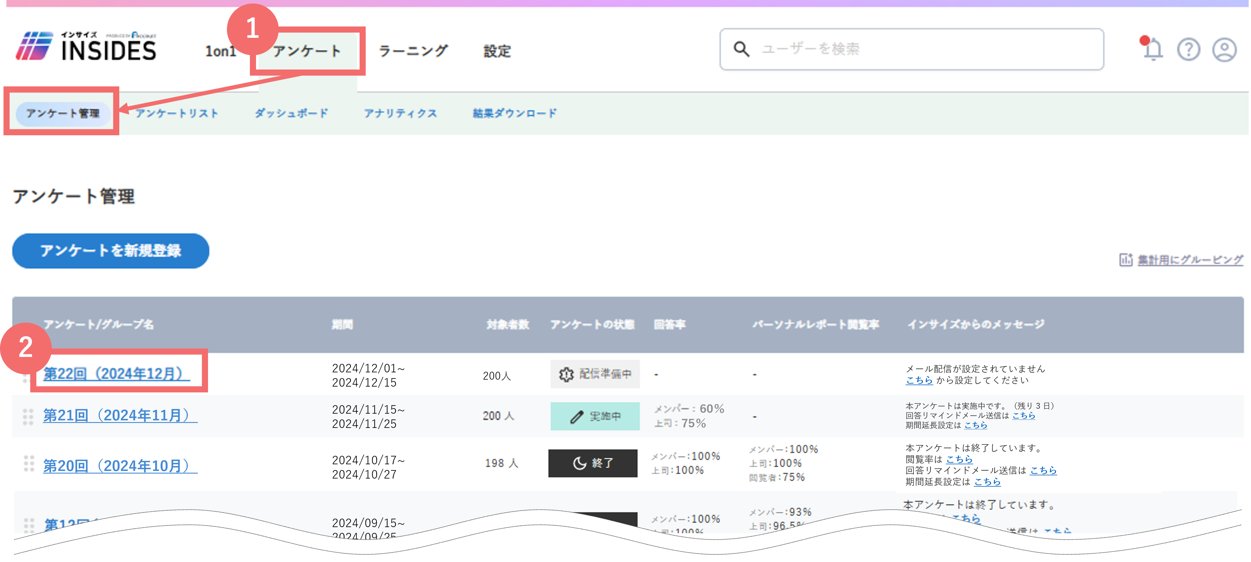The image size is (1251, 562).
Task: Click the アンケートの状態 column header
Action: point(592,324)
